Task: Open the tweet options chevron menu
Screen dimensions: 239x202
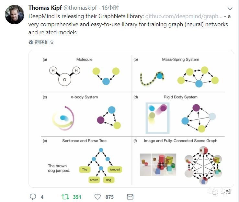Action: (x=230, y=8)
